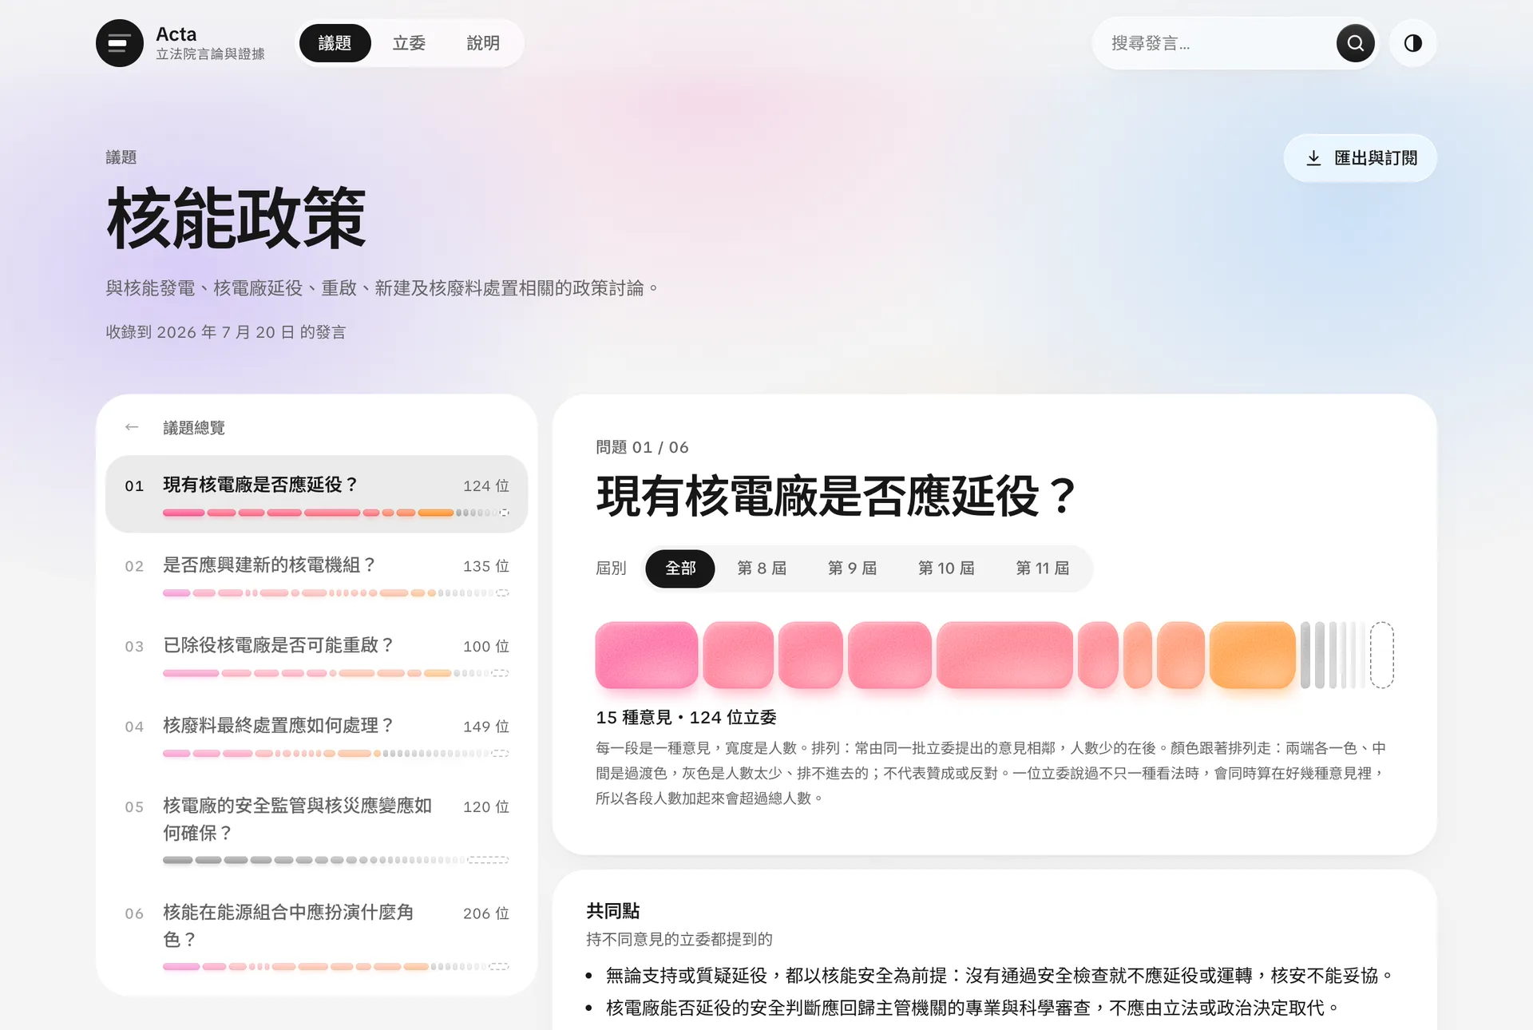
Task: Click the 206 位 count in question 06
Action: pyautogui.click(x=485, y=913)
